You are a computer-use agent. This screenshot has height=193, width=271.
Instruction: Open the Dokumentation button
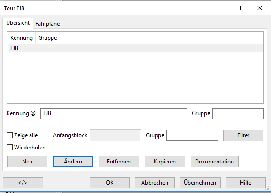click(x=215, y=162)
